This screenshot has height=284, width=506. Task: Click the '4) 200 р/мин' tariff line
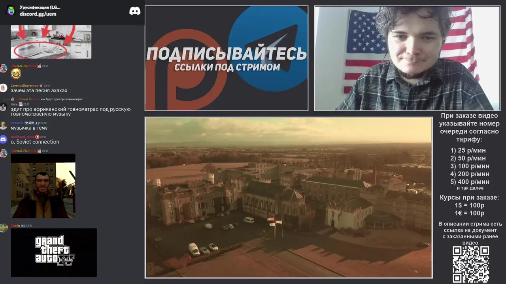[470, 174]
